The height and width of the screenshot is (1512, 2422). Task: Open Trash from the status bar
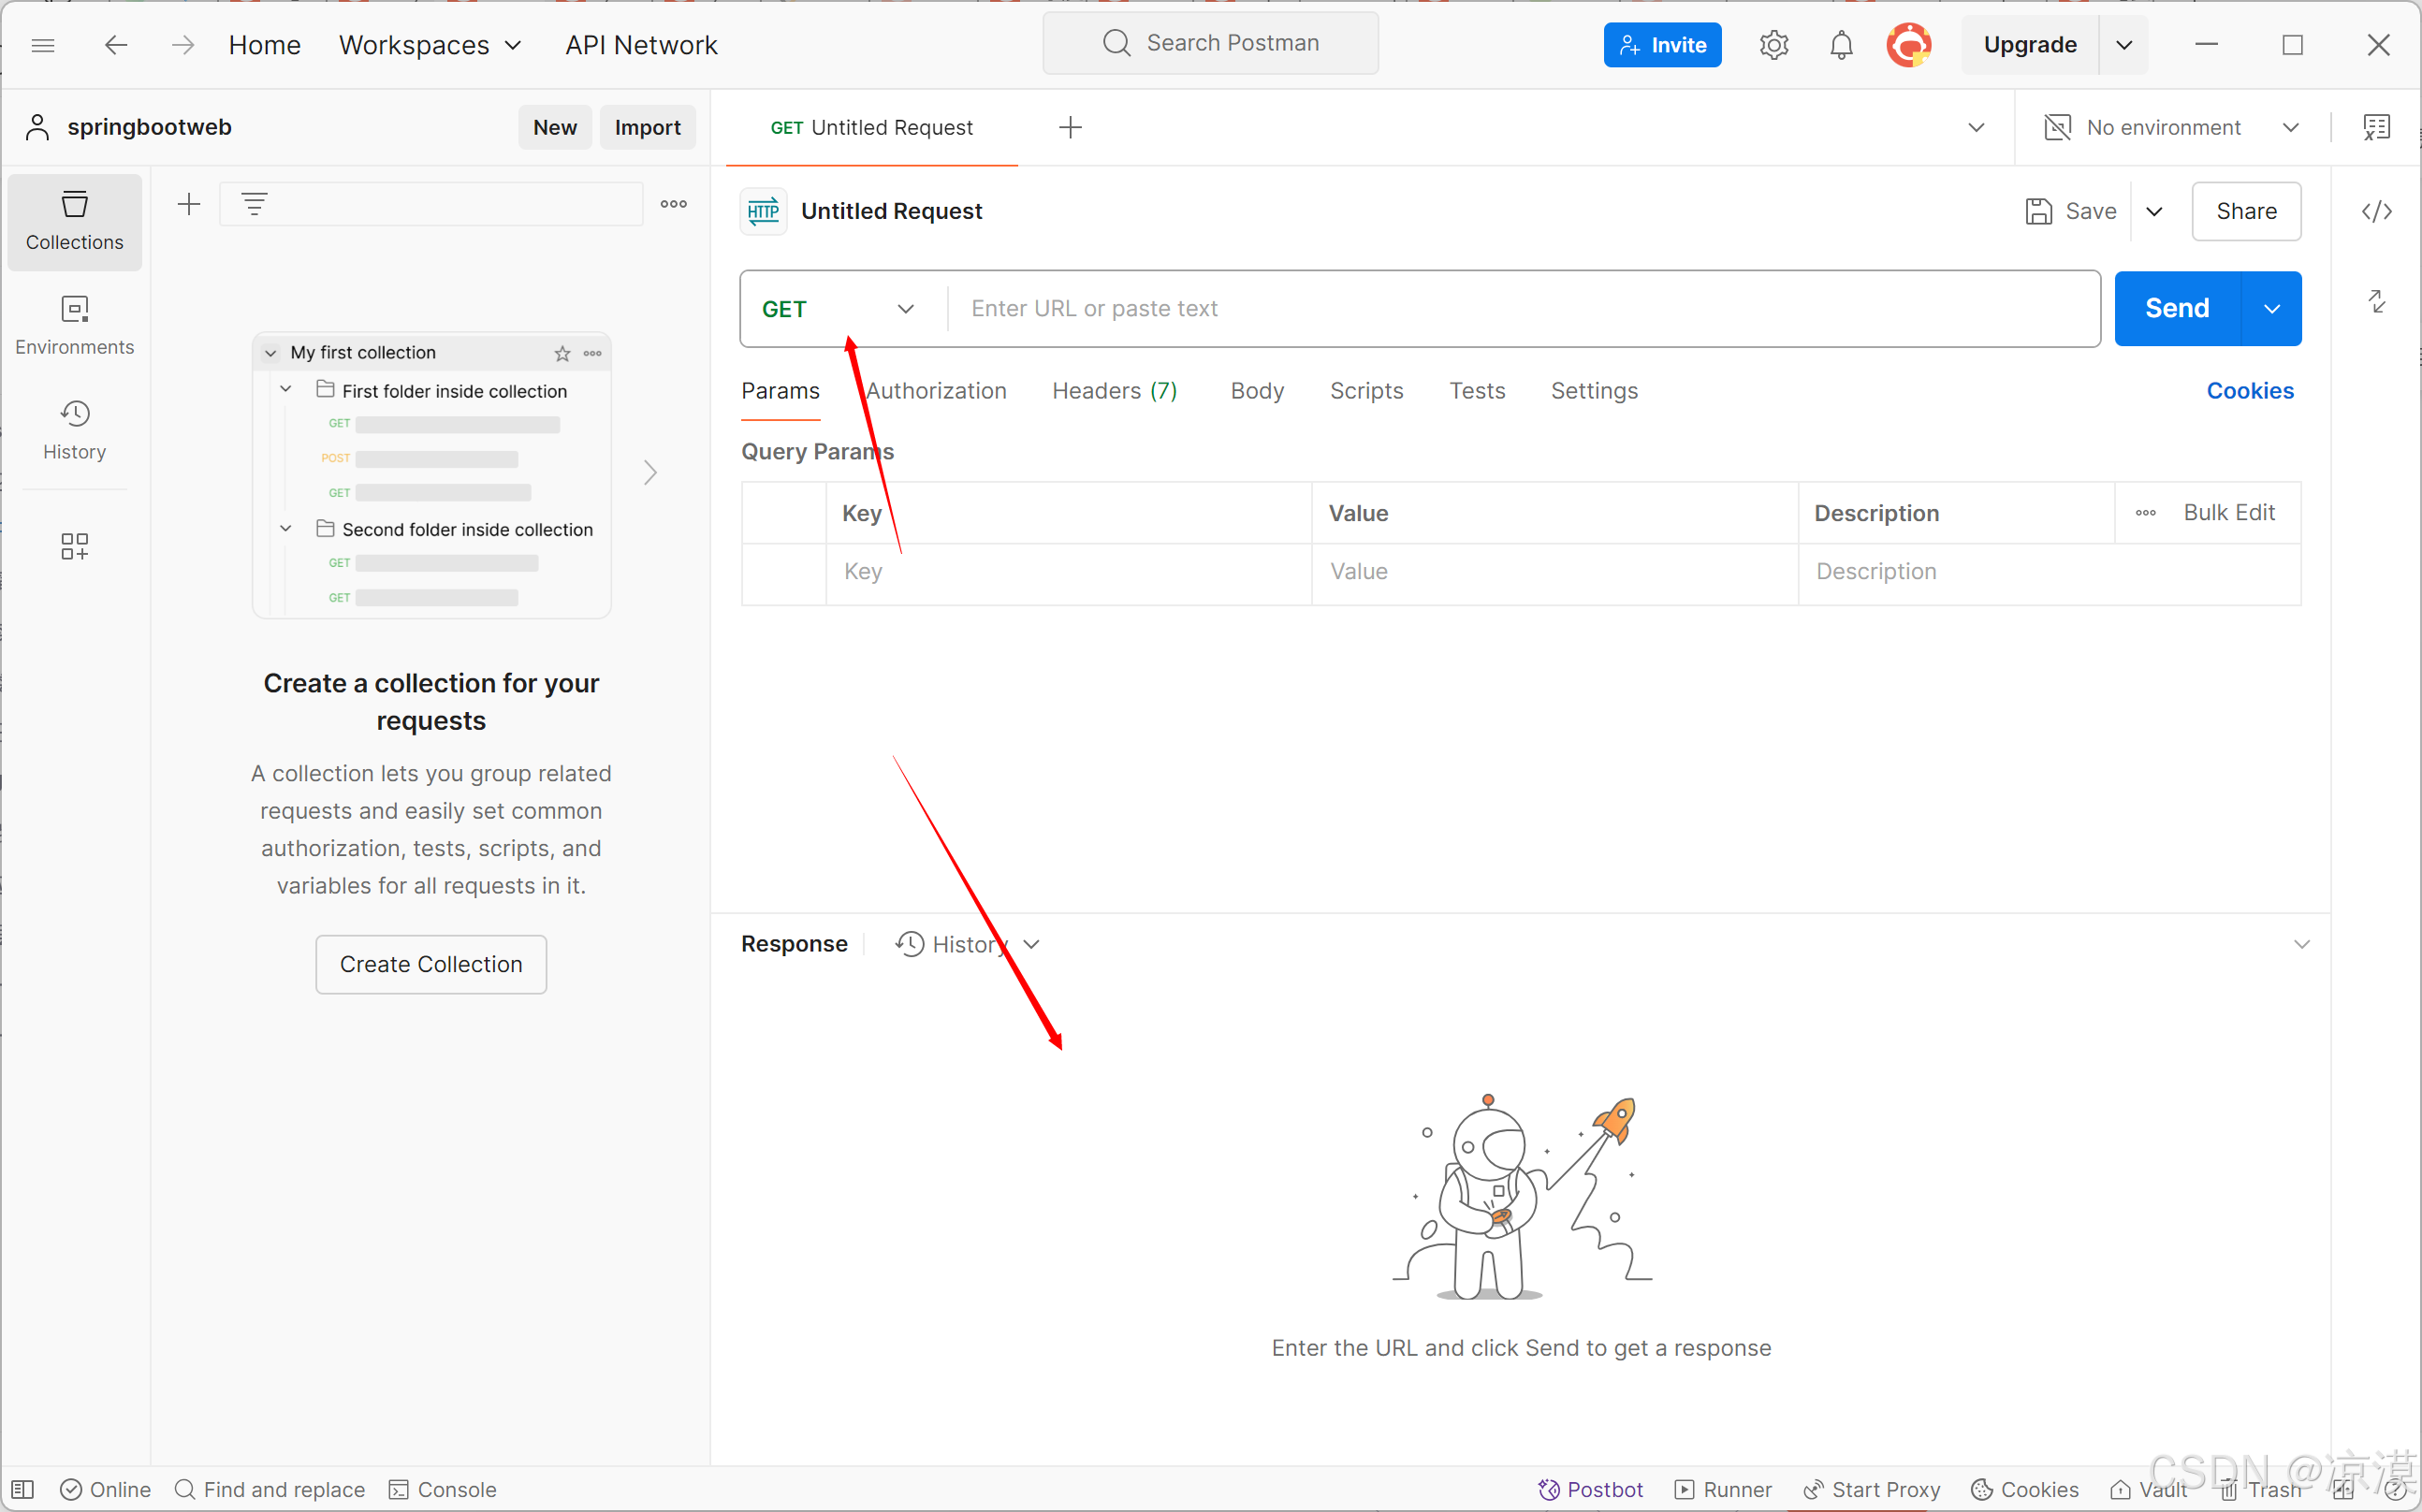click(2260, 1489)
